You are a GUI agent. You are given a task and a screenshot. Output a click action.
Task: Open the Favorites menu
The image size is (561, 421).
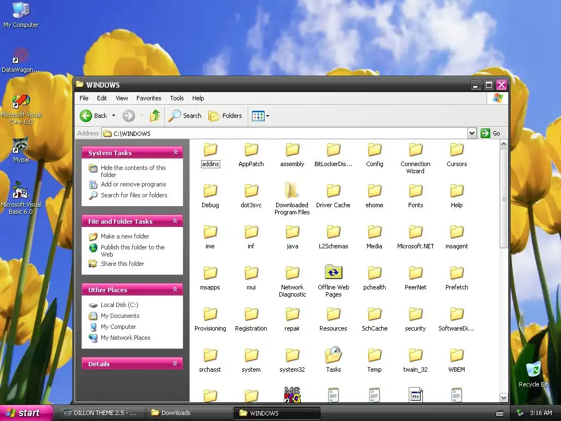click(149, 98)
